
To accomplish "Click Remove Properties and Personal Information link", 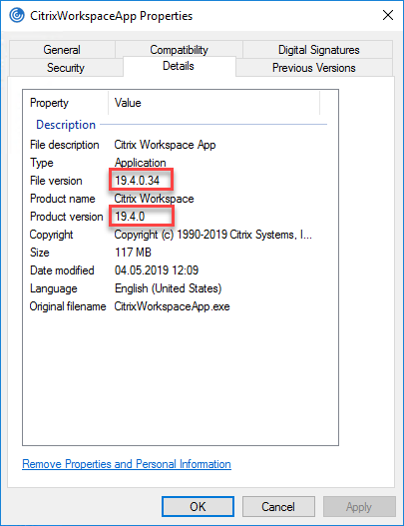I will click(x=127, y=464).
